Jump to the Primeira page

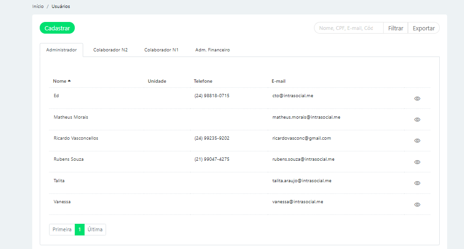[x=62, y=229]
